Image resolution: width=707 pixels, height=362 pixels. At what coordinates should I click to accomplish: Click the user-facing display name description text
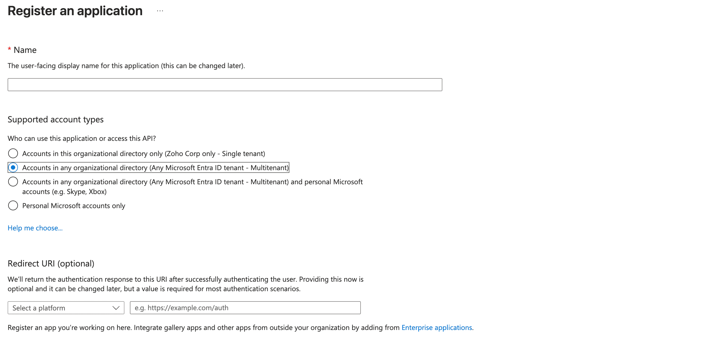coord(126,66)
